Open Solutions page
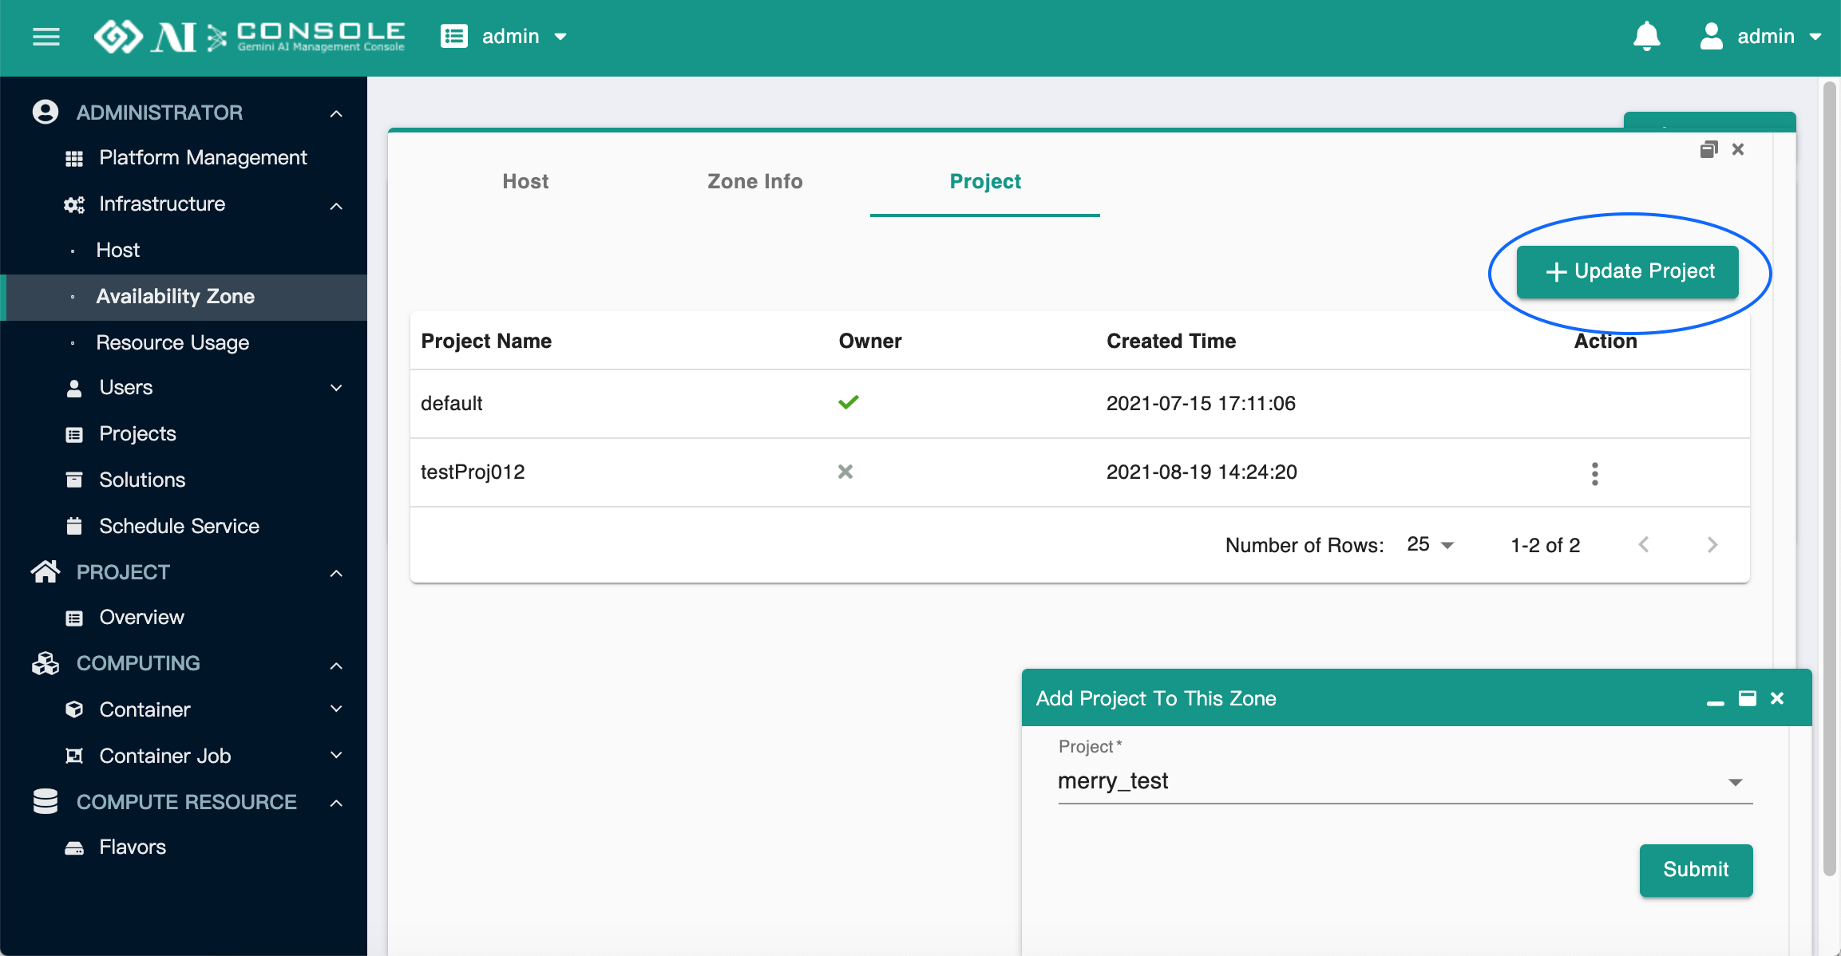Image resolution: width=1841 pixels, height=956 pixels. click(x=142, y=480)
